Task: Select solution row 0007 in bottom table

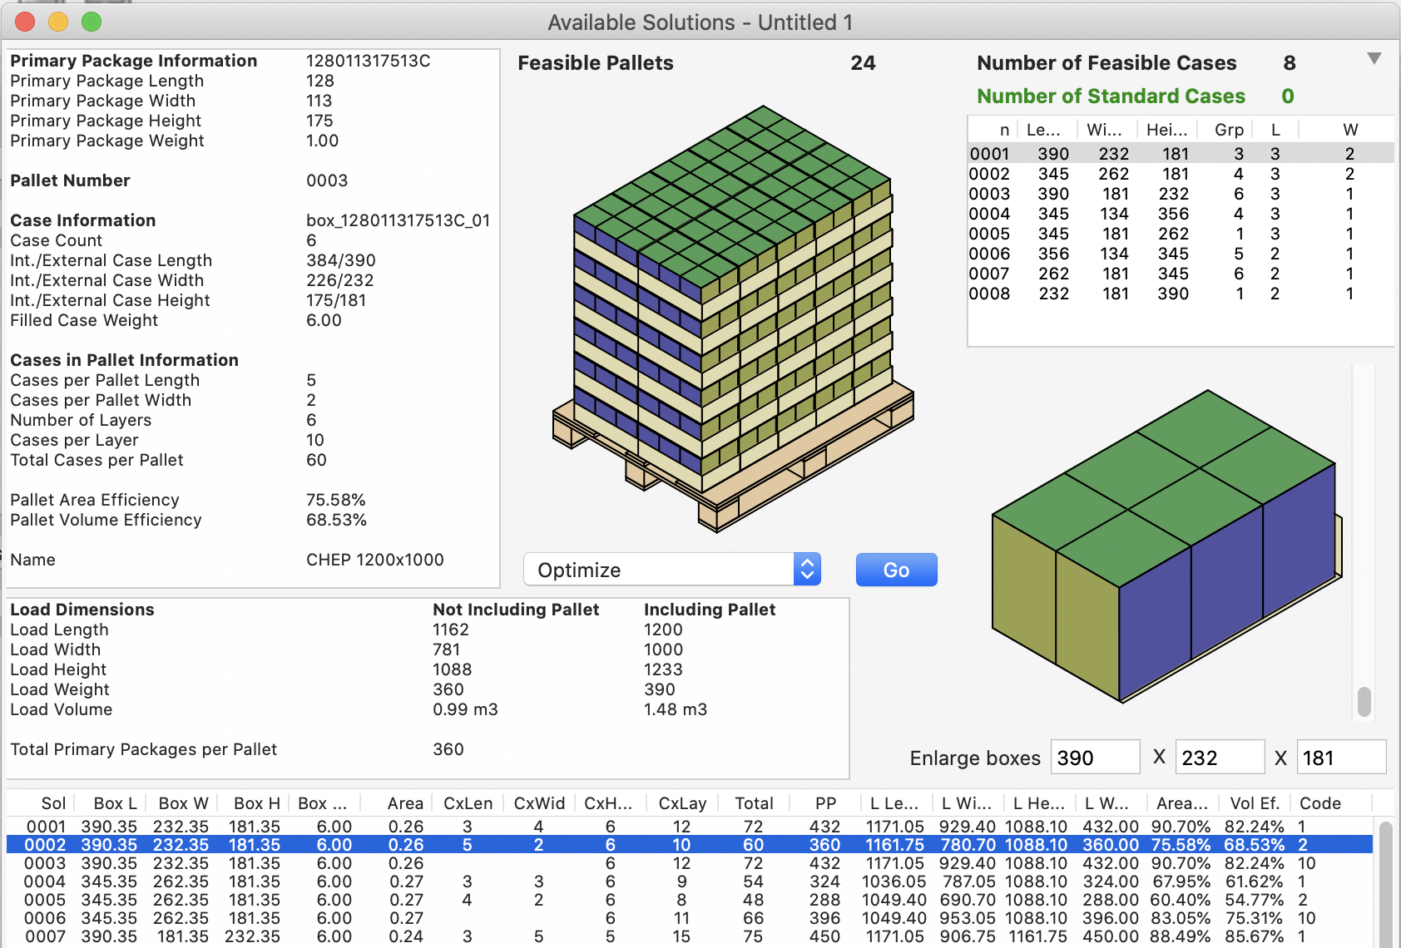Action: point(690,936)
